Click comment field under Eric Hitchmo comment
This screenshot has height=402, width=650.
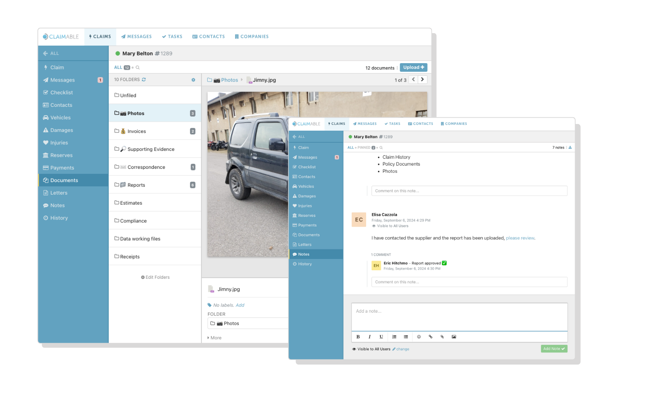[x=469, y=282]
